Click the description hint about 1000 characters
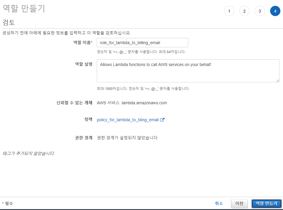The width and height of the screenshot is (283, 210). [x=143, y=89]
